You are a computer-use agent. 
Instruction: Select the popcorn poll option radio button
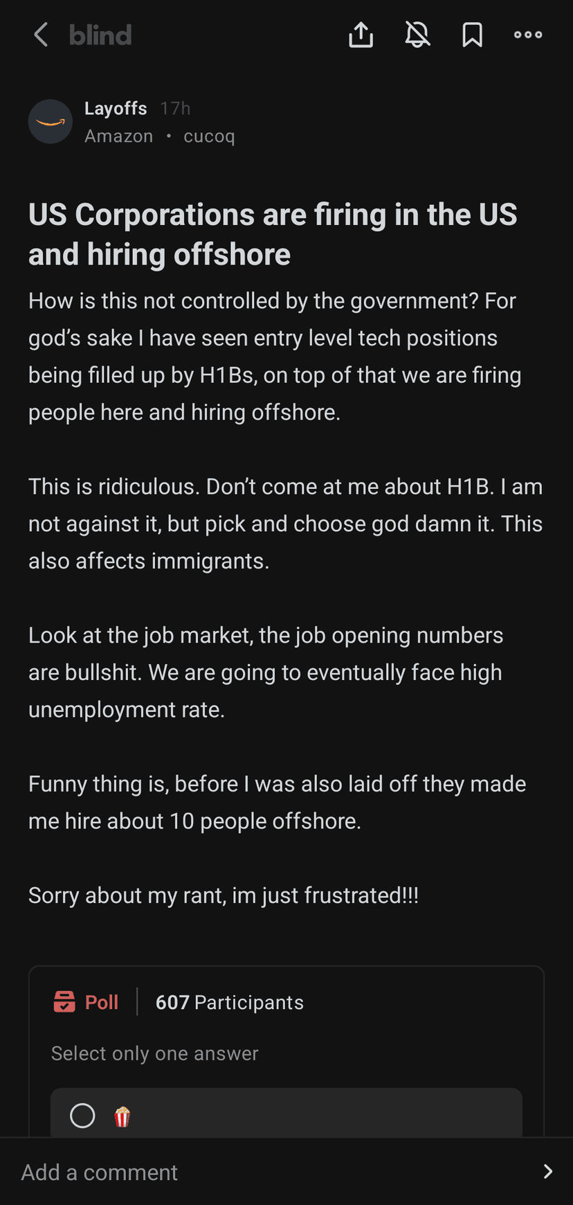click(x=82, y=1116)
